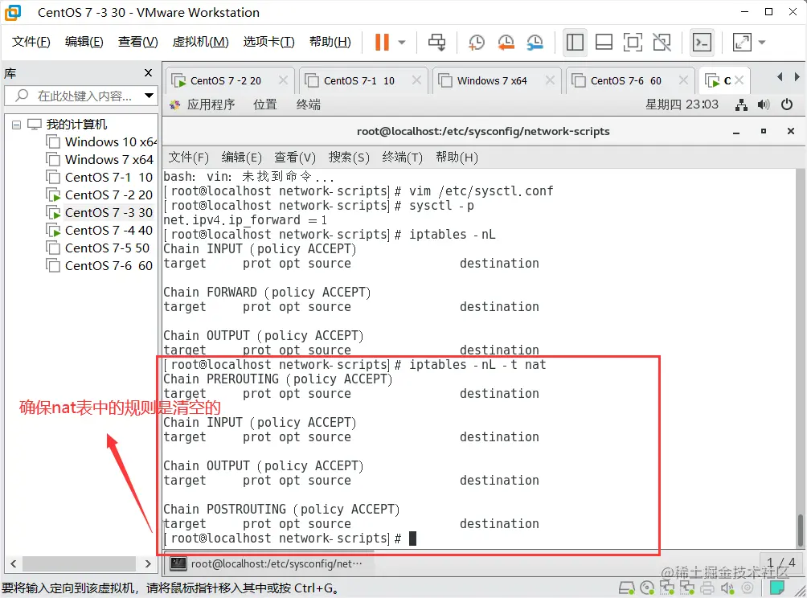The width and height of the screenshot is (807, 598).
Task: Click the sound device status icon
Action: click(x=728, y=588)
